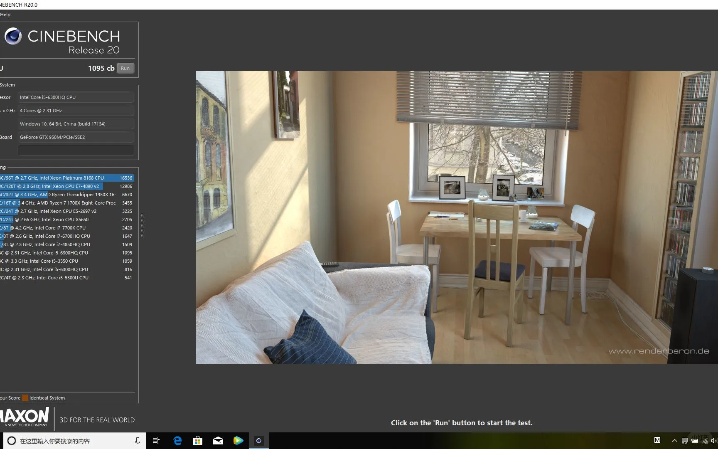
Task: Click the microphone icon in the search box
Action: (x=138, y=441)
